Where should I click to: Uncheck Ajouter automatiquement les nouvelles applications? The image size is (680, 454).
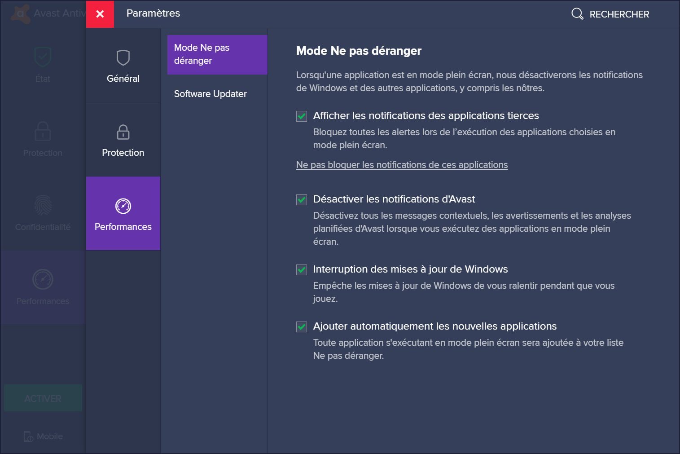pyautogui.click(x=302, y=327)
